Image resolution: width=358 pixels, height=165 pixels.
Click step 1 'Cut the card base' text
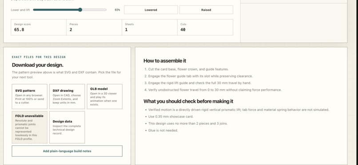click(188, 69)
